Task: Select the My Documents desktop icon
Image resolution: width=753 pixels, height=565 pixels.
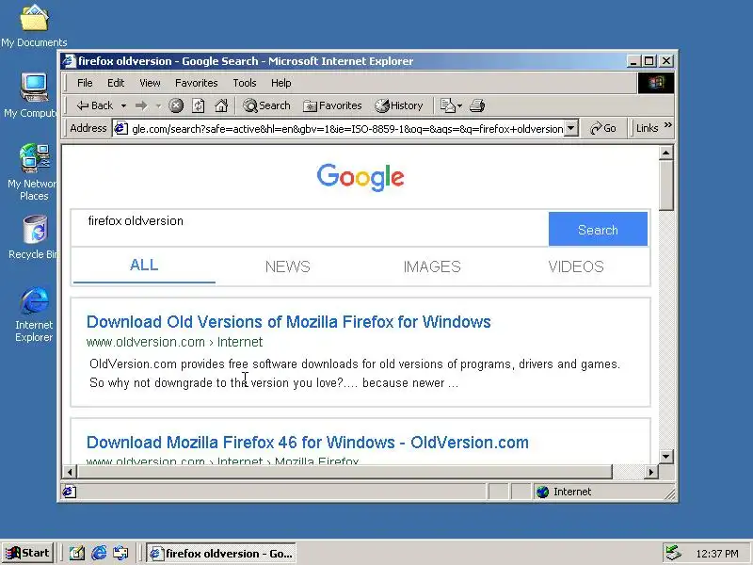Action: point(34,25)
